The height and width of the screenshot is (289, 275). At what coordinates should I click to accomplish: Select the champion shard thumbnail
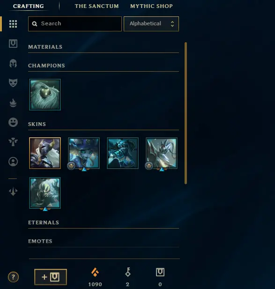coord(45,95)
